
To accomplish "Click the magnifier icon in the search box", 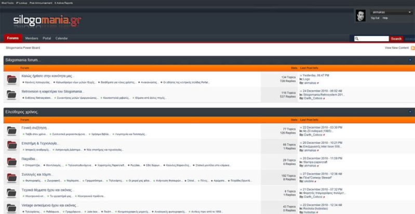I will (x=357, y=38).
